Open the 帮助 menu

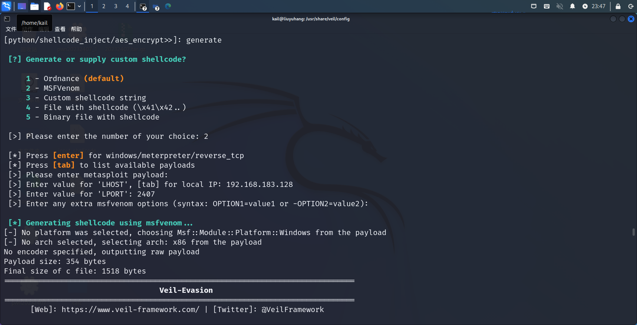[x=76, y=29]
